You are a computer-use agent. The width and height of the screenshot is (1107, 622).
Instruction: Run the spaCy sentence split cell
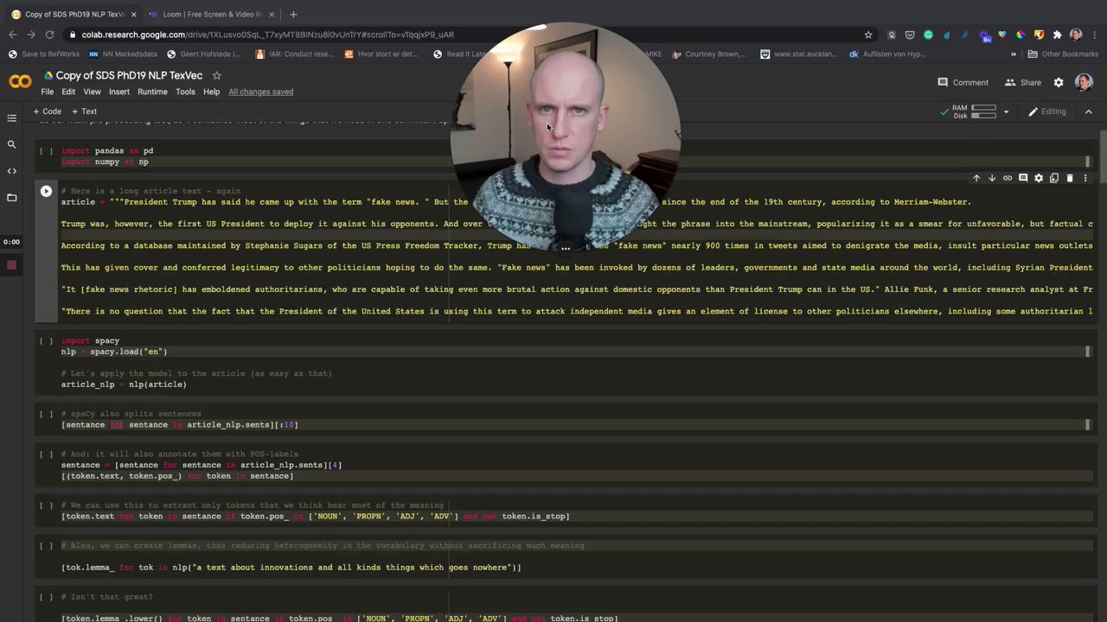coord(46,414)
